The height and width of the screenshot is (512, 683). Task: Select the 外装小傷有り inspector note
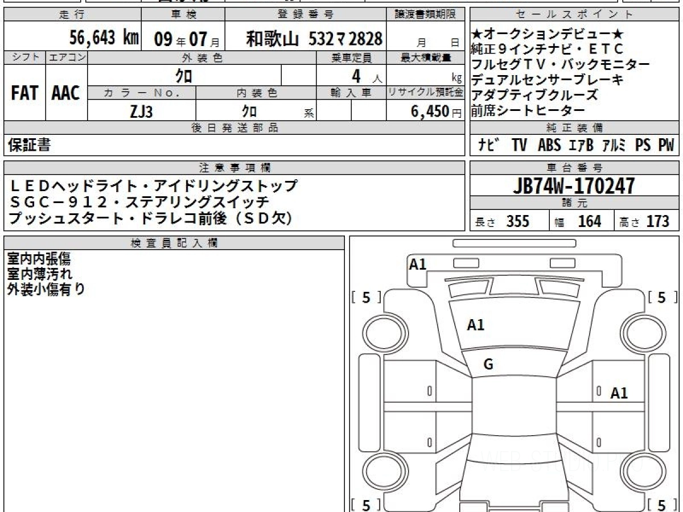[46, 289]
